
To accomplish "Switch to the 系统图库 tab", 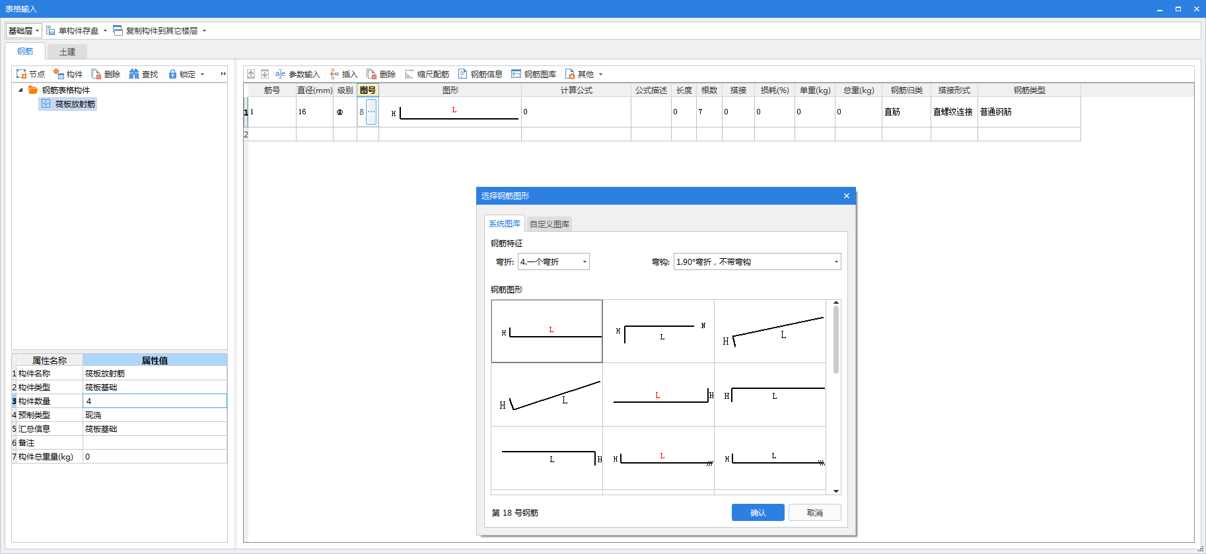I will point(505,224).
